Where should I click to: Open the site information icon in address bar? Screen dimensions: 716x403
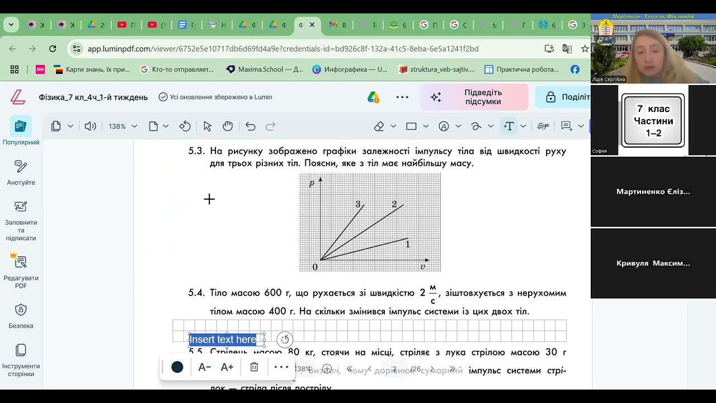[x=77, y=49]
